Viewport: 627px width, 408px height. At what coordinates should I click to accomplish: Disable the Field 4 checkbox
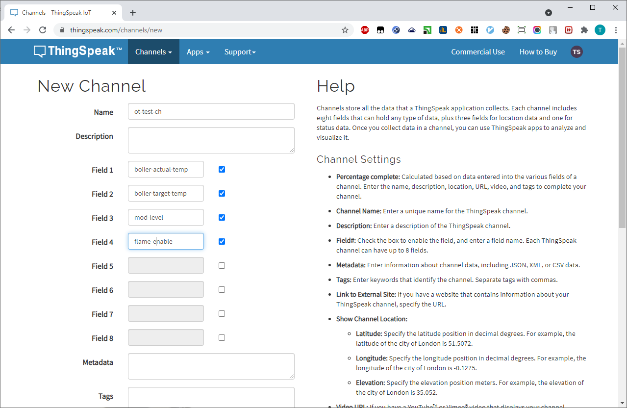click(222, 242)
